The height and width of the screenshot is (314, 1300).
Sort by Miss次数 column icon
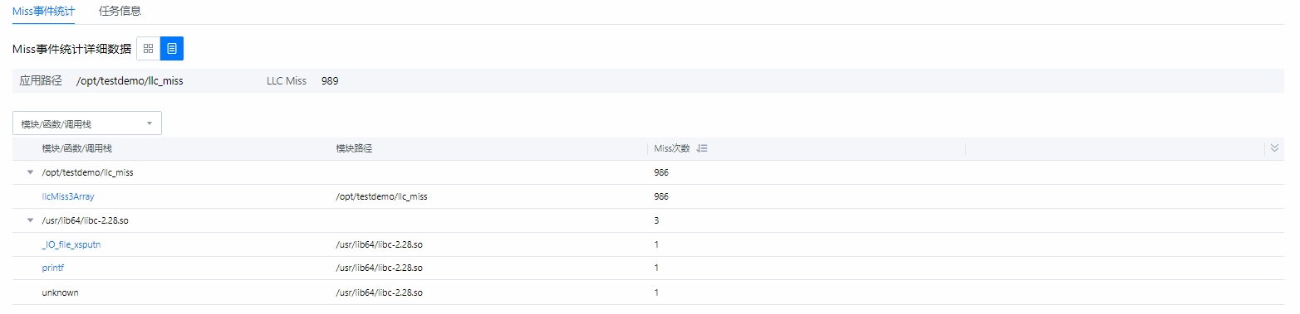[702, 148]
